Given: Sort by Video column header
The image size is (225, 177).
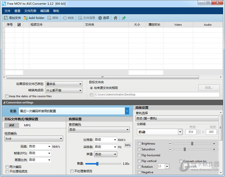Looking at the screenshot, I should click(x=178, y=25).
